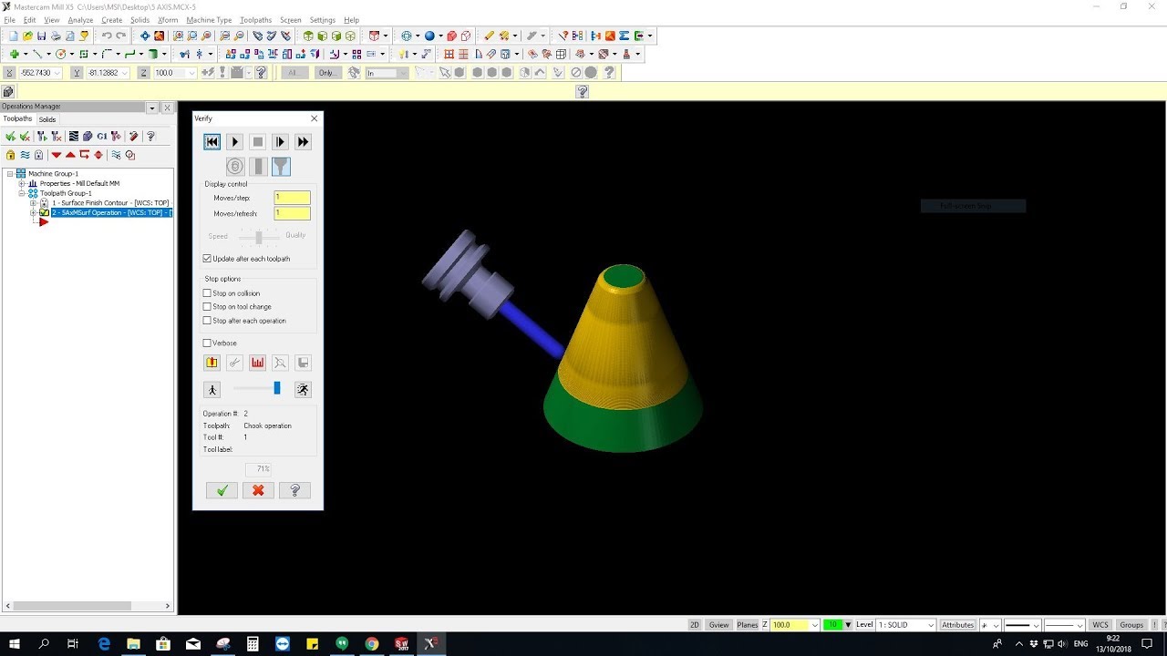Click Open file folder icon
Screen dimensions: 1167x656
(27, 36)
